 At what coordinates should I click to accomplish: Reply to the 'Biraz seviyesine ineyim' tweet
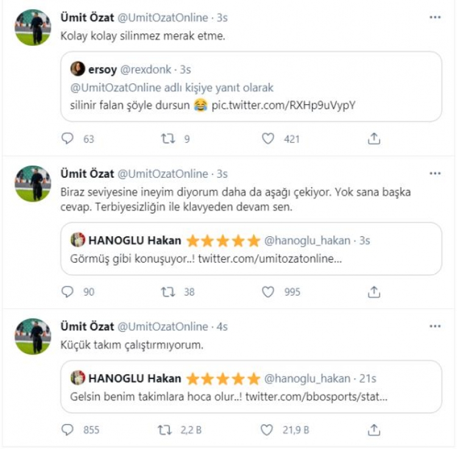click(68, 292)
